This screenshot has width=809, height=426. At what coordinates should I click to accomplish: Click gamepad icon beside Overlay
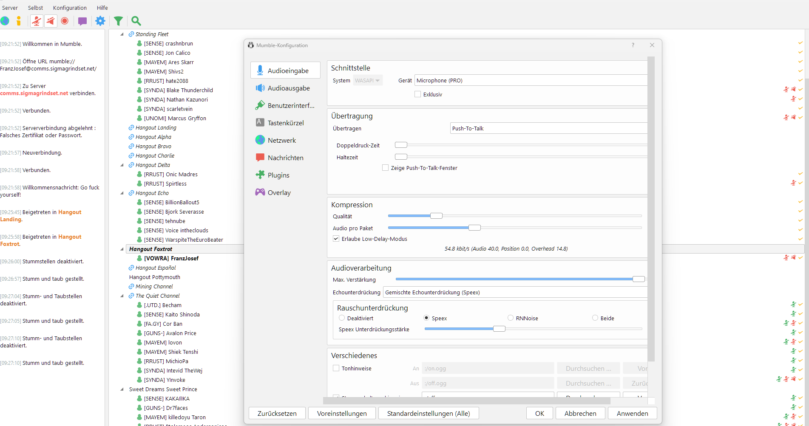pos(260,192)
